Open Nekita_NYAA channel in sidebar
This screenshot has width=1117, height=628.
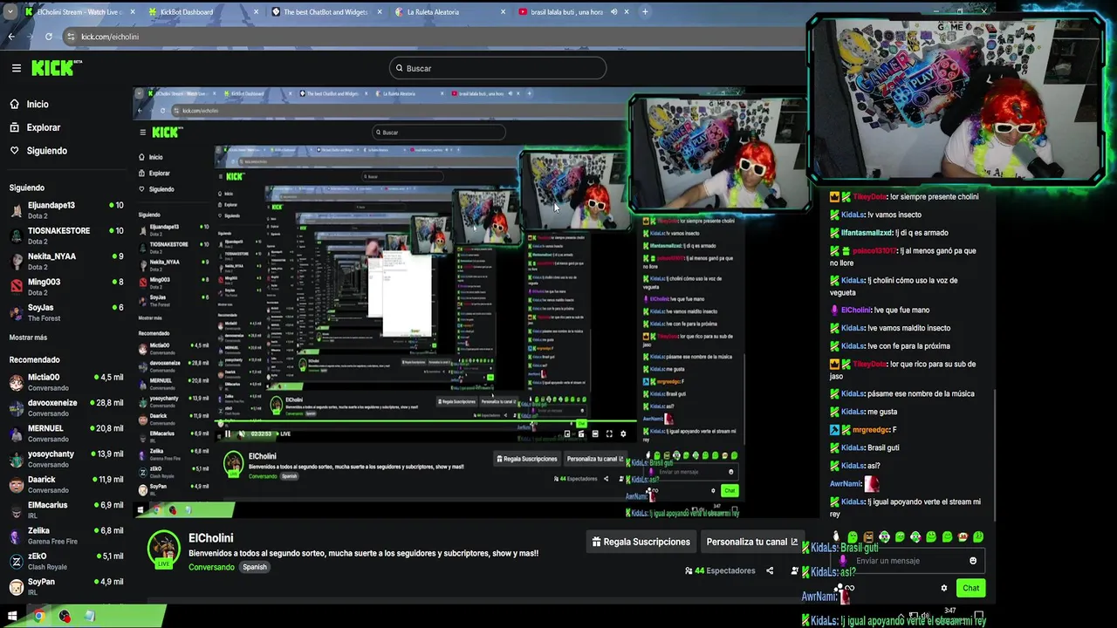pyautogui.click(x=66, y=261)
